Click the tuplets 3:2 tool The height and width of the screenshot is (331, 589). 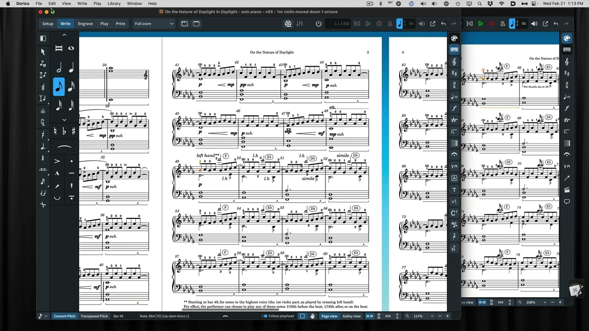[43, 170]
